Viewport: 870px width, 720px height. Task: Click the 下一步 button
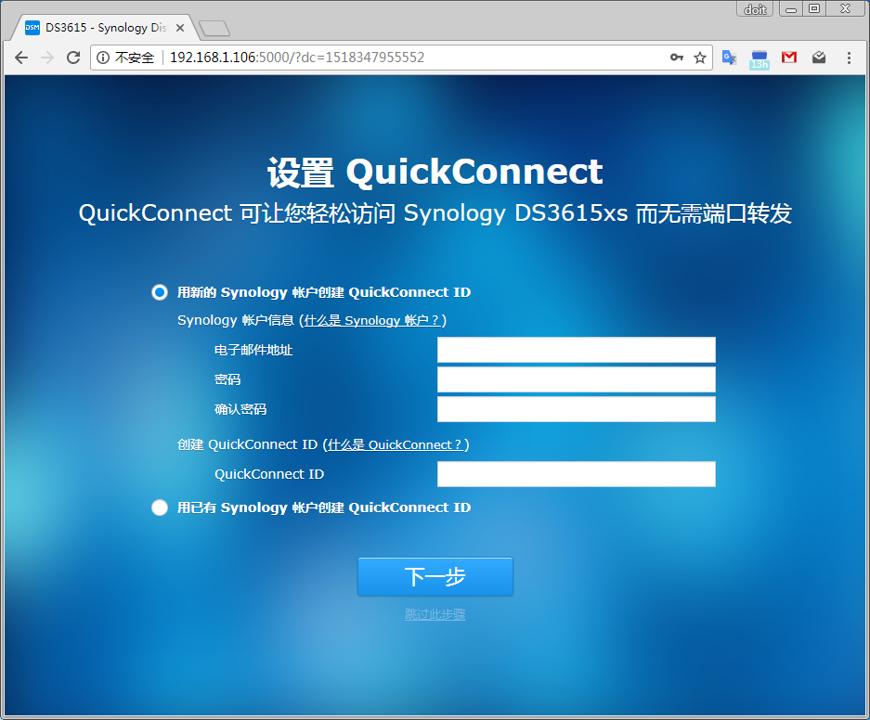pos(435,576)
